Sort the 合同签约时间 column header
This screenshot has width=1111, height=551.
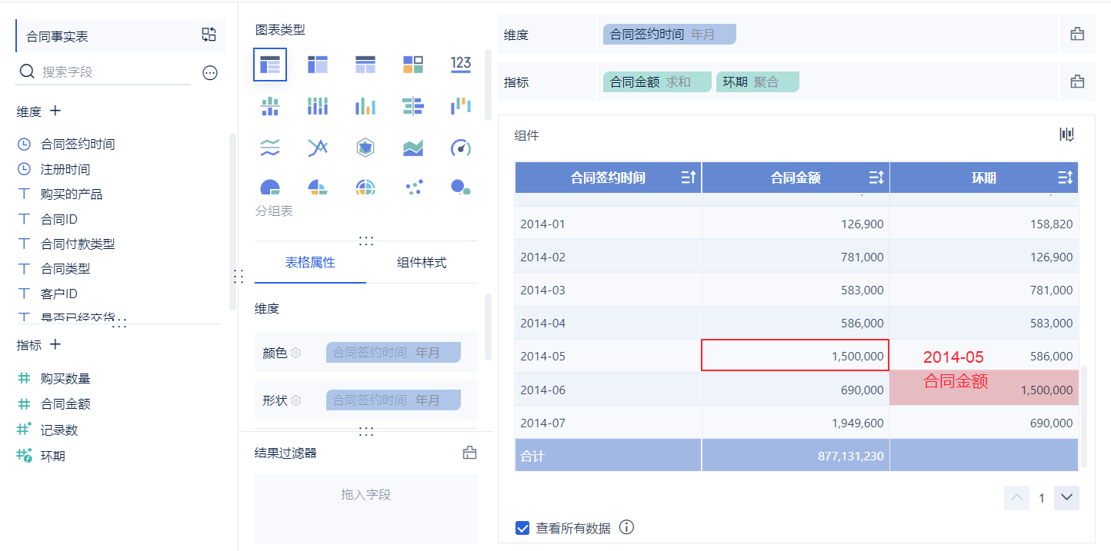[x=689, y=178]
